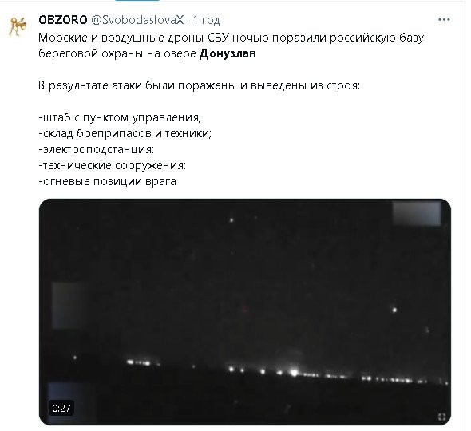Click the blurred box beside the video's edge
Image resolution: width=471 pixels, height=431 pixels.
pos(70,305)
